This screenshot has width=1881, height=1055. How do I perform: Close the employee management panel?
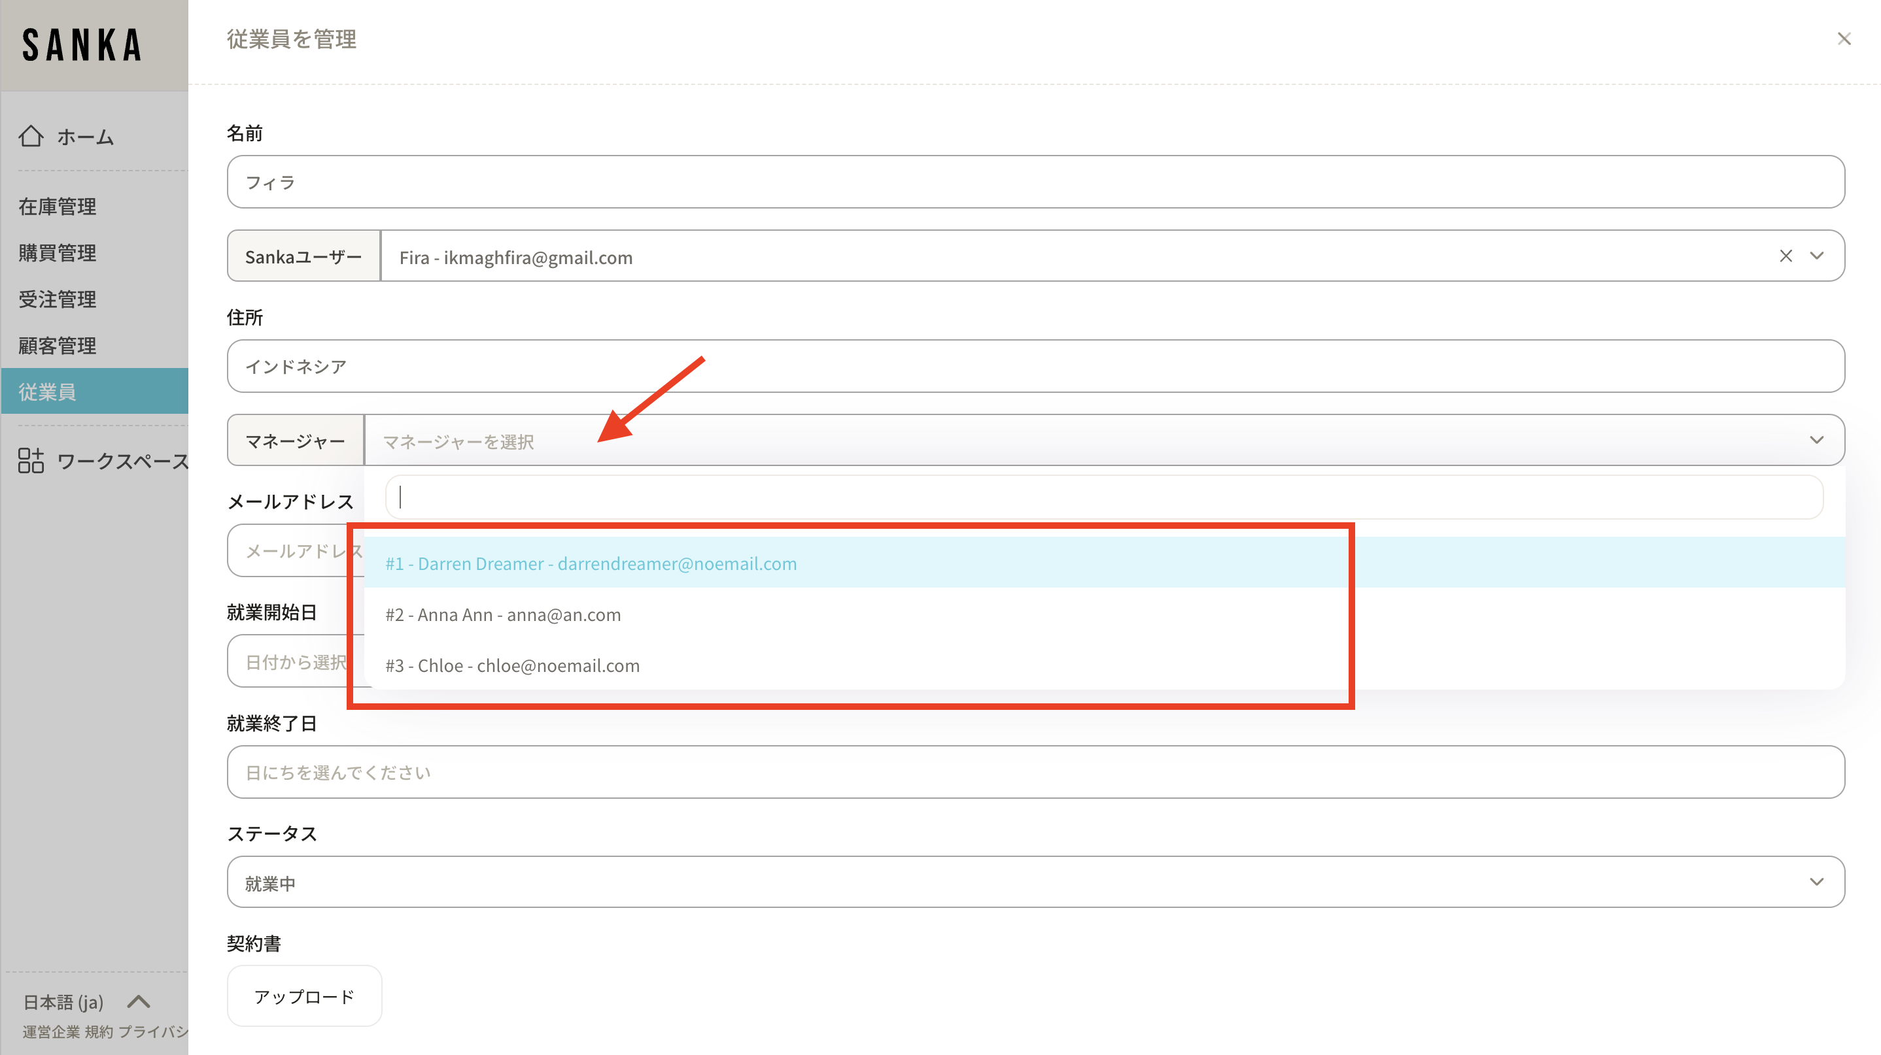(x=1844, y=39)
